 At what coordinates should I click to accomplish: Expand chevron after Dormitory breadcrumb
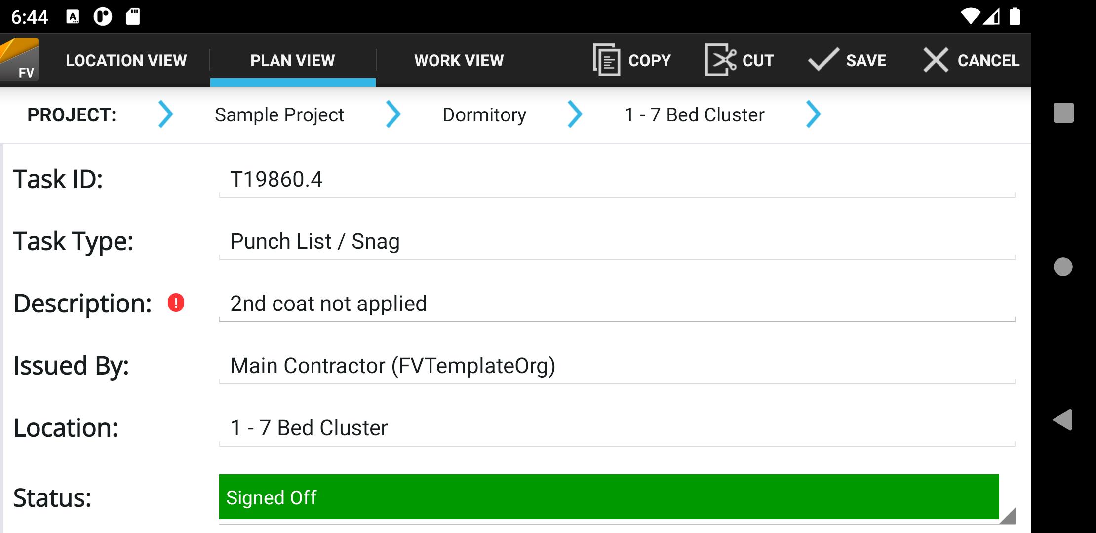(575, 114)
